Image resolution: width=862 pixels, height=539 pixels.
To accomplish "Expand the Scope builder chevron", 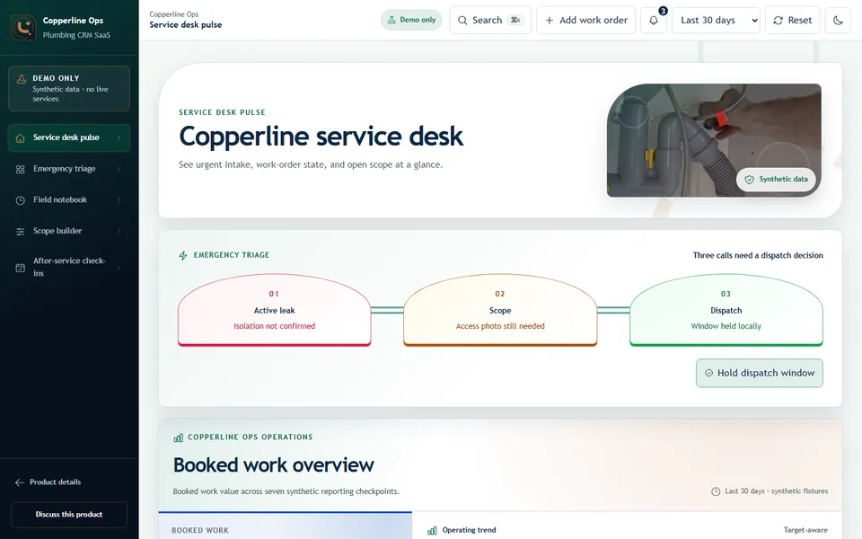I will click(x=119, y=232).
